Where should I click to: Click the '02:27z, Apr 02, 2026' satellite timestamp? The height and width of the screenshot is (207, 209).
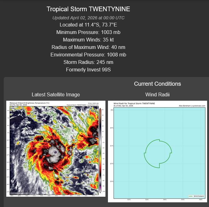(18, 105)
